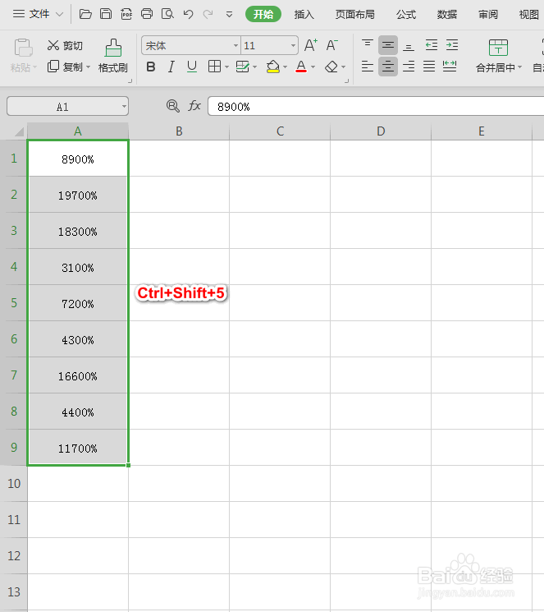The width and height of the screenshot is (544, 612).
Task: Open Print Preview icon
Action: tap(167, 15)
